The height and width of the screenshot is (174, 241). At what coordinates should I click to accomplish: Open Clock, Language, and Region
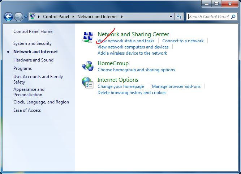pyautogui.click(x=41, y=102)
